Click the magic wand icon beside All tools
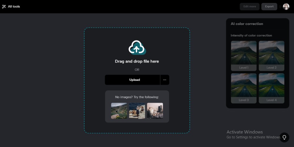294x147 pixels. click(x=4, y=6)
